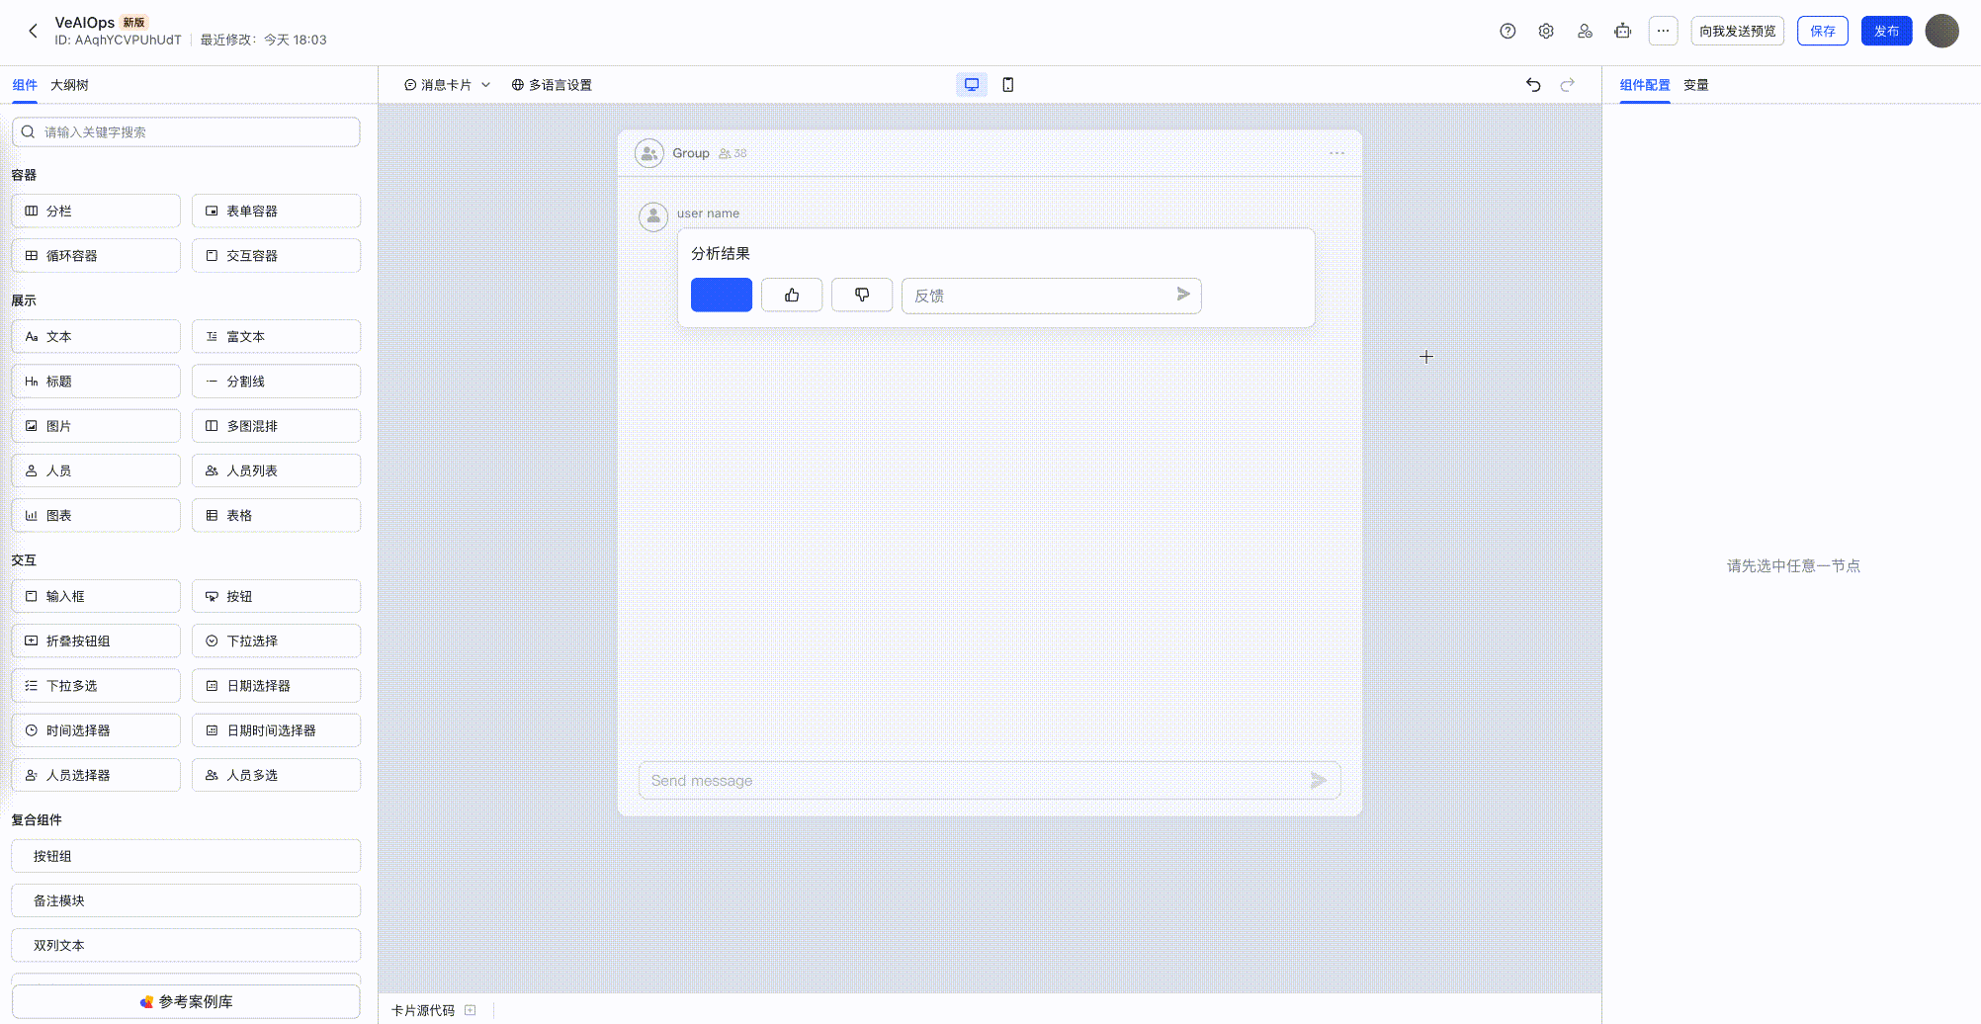
Task: Switch to the 变量 tab
Action: tap(1695, 85)
